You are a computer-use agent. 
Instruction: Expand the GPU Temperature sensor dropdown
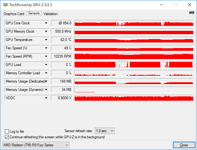[x=46, y=40]
